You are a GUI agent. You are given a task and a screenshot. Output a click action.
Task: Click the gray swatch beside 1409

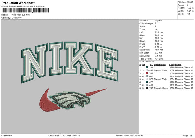[147, 85]
